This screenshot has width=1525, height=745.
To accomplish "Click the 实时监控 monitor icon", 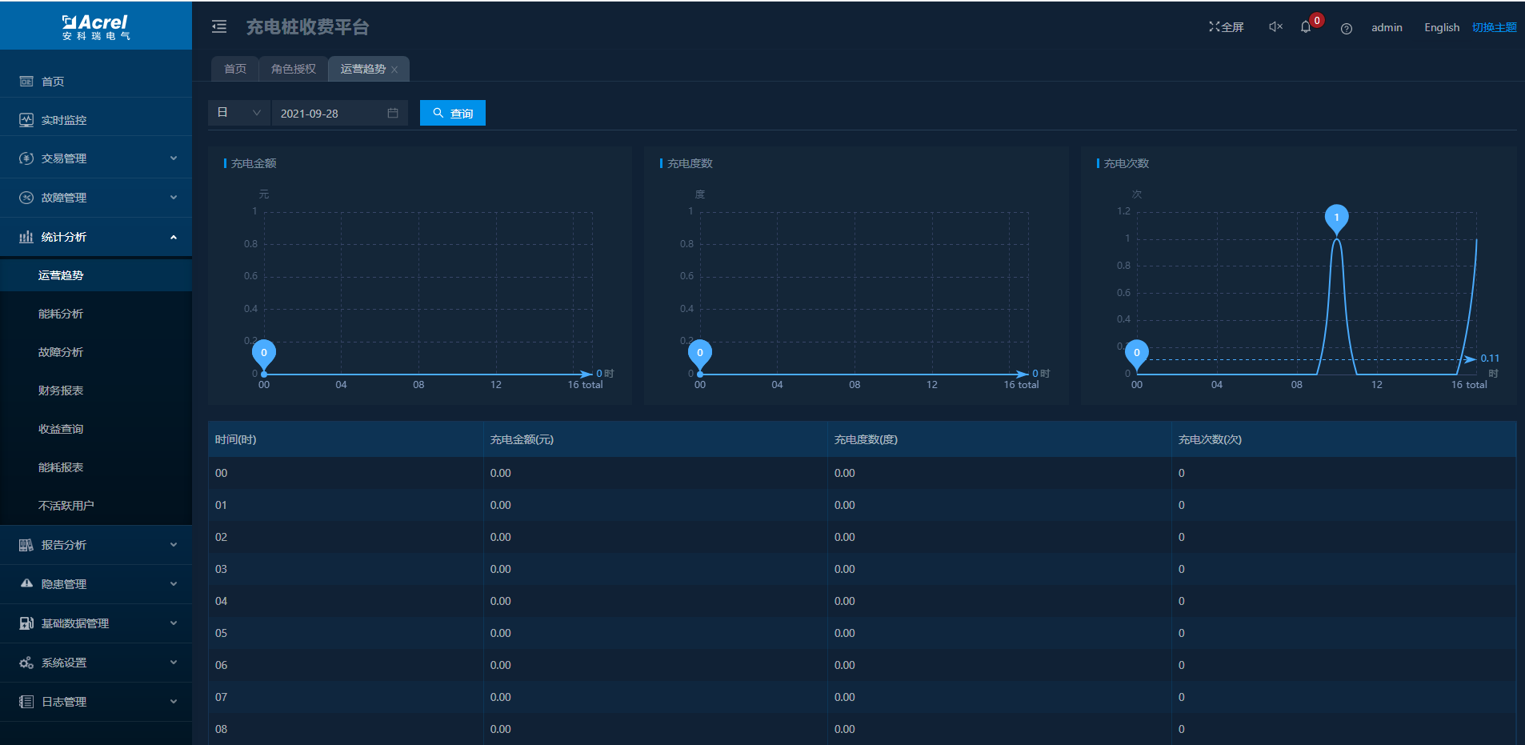I will click(26, 120).
